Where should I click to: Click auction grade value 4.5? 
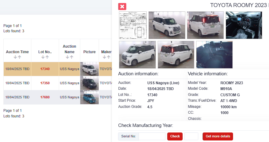[x=150, y=107]
